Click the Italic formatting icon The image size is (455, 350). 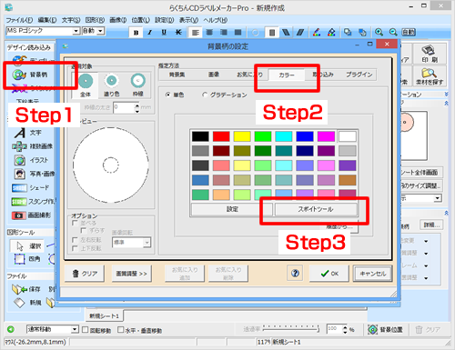coord(150,33)
